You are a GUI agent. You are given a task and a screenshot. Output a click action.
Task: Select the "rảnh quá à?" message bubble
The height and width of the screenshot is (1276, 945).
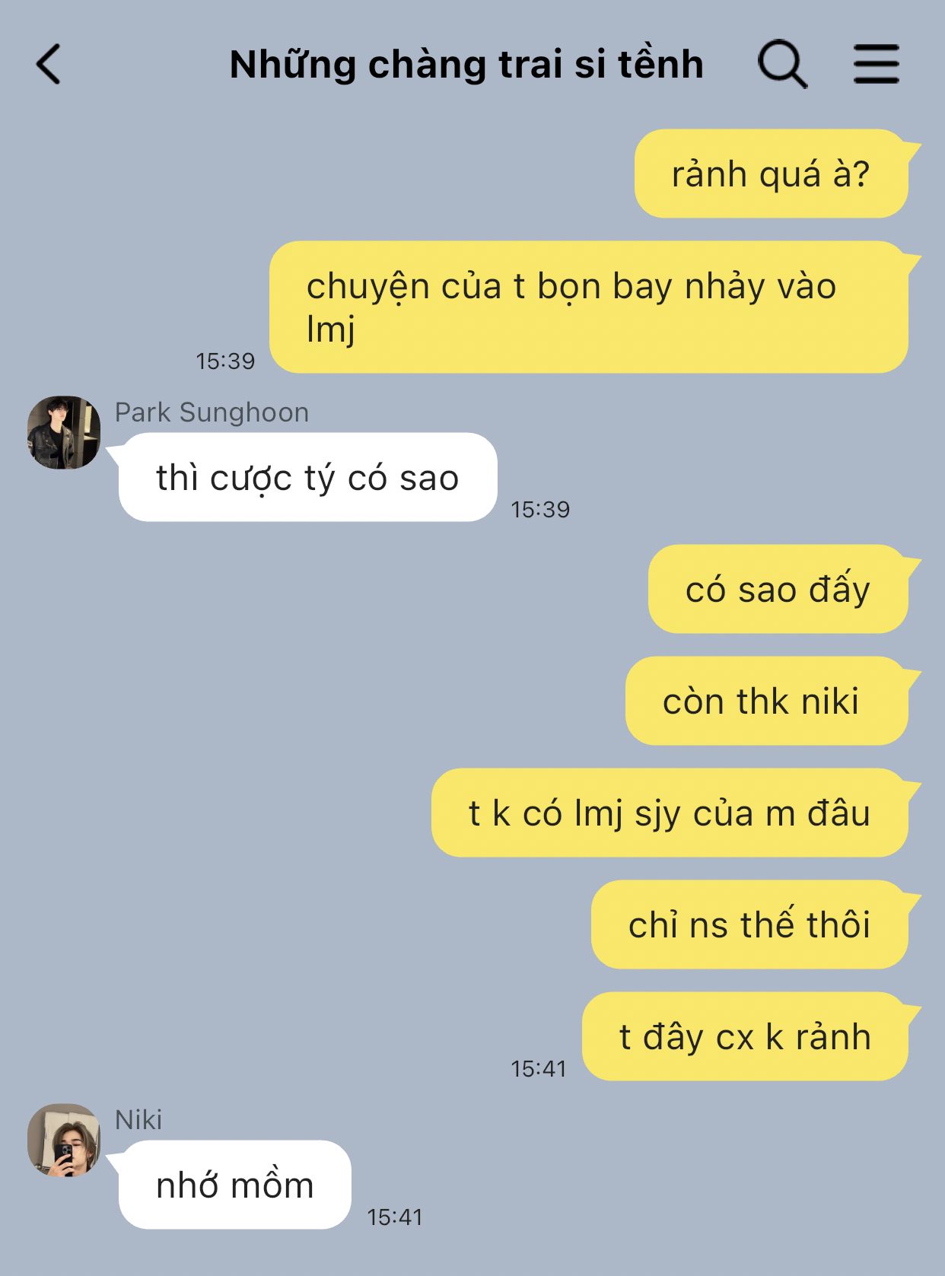click(772, 173)
